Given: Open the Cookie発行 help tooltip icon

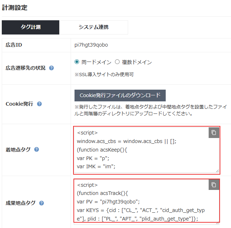Looking at the screenshot, I should point(39,104).
